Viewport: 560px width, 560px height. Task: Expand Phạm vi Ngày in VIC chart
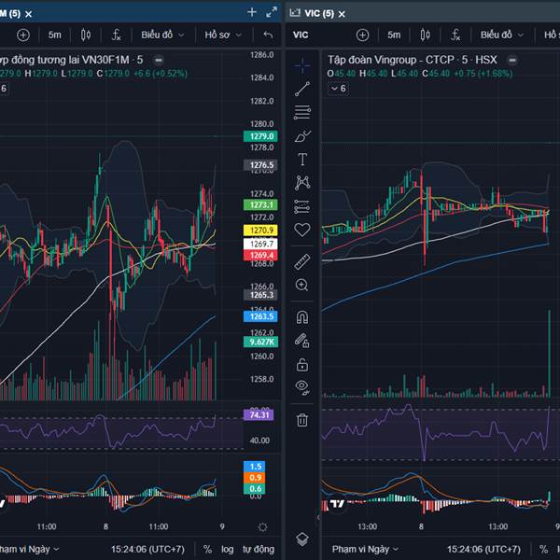365,549
